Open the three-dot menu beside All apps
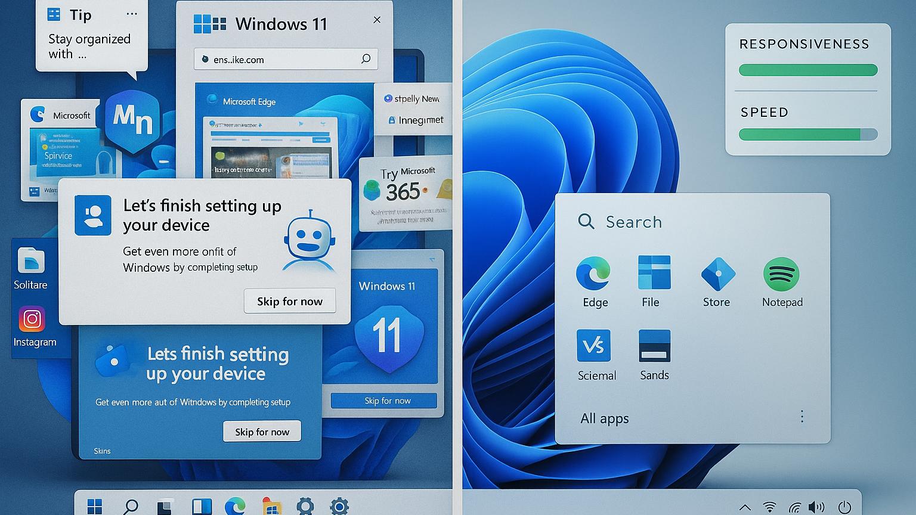Viewport: 916px width, 515px height. pos(802,417)
